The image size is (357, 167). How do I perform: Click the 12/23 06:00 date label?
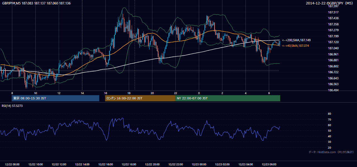click(x=269, y=164)
